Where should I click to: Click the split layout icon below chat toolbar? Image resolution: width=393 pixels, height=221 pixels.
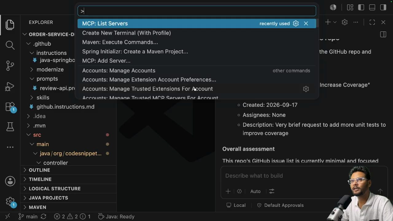(x=383, y=34)
